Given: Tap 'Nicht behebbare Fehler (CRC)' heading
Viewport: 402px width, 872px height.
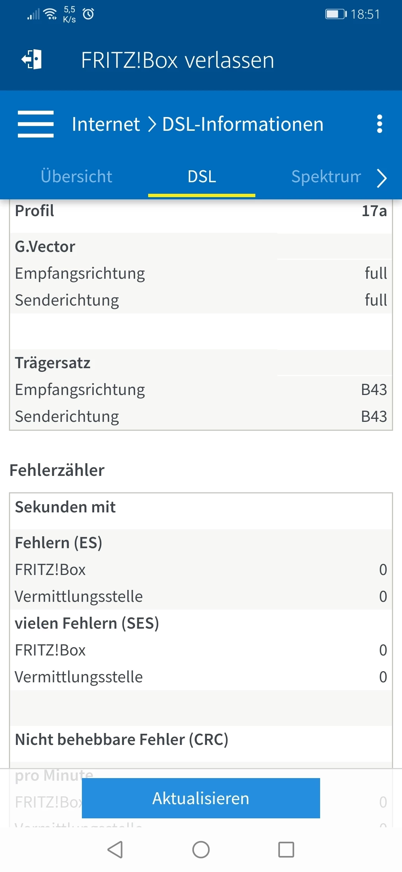Looking at the screenshot, I should [121, 740].
